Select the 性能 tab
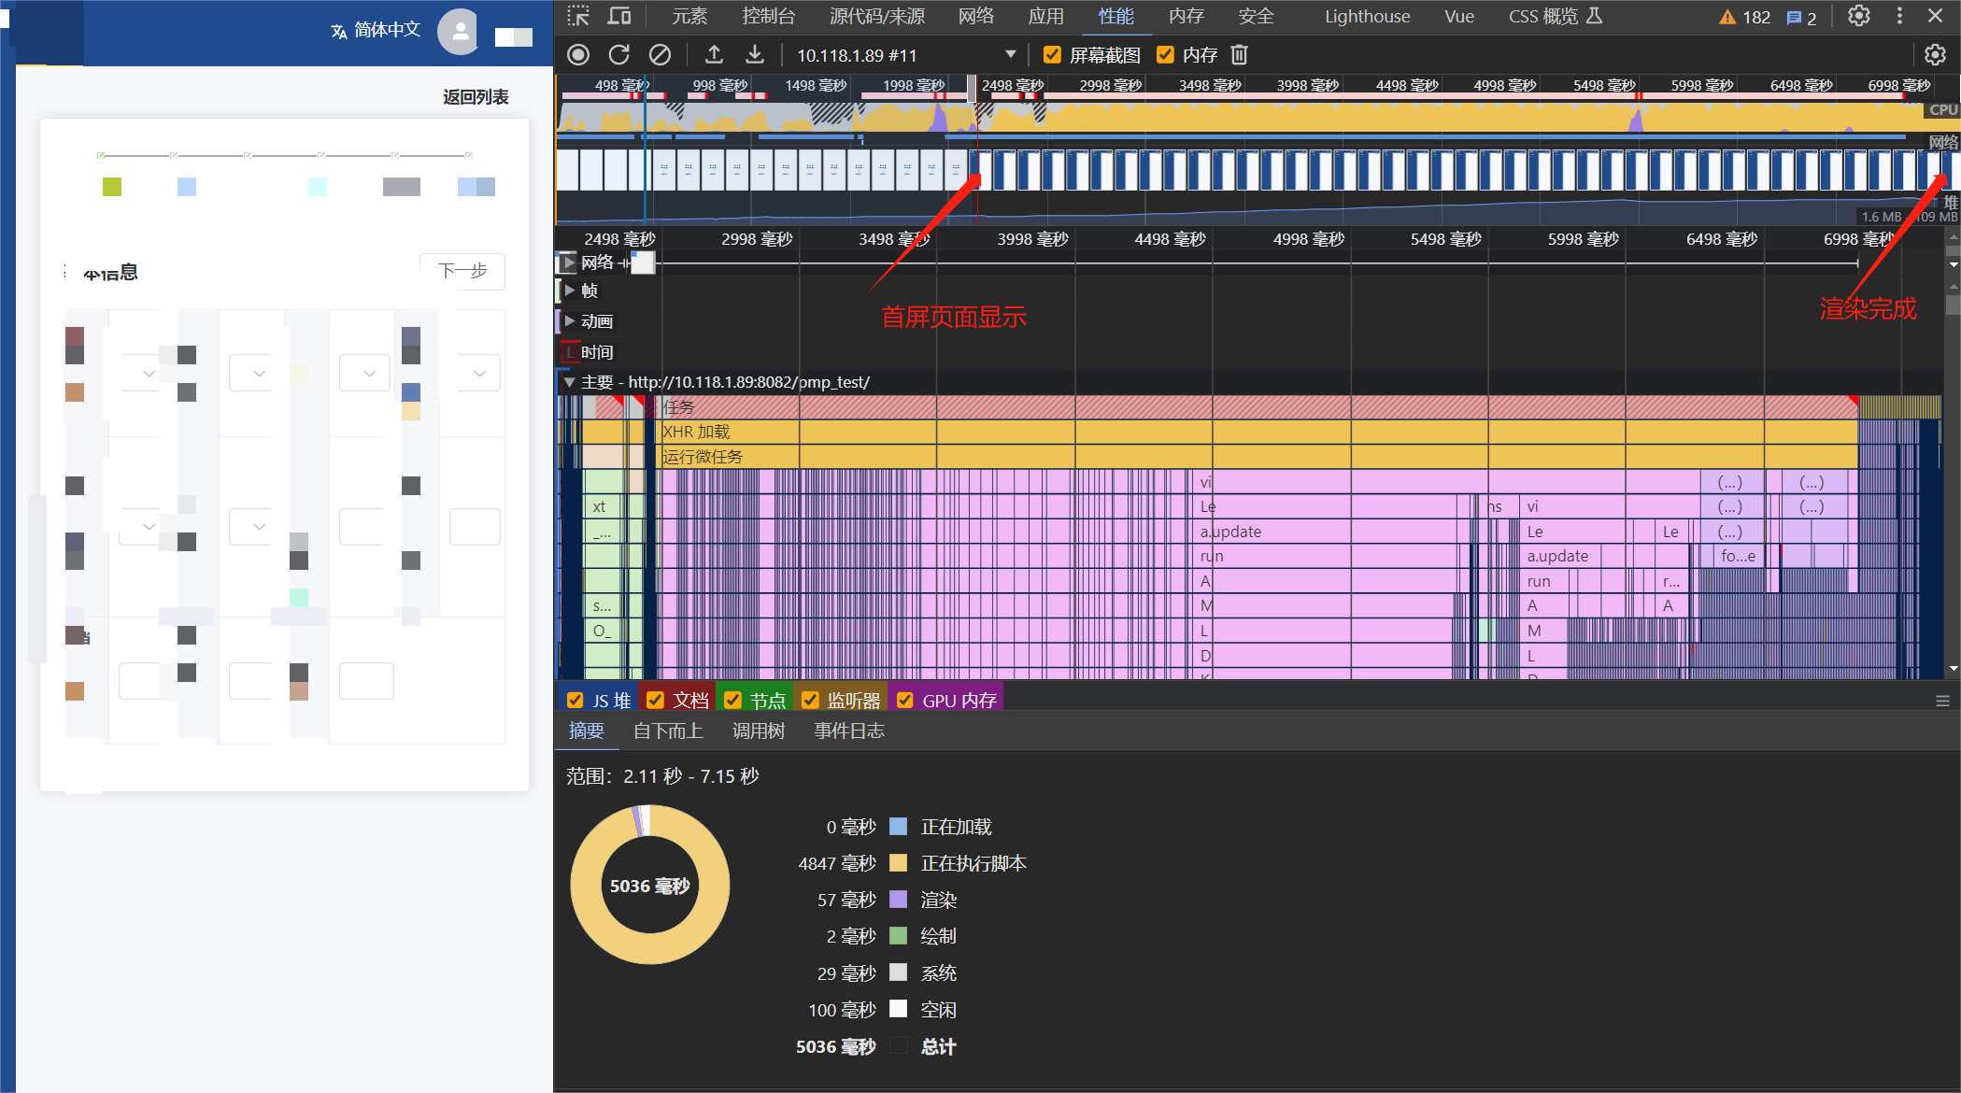The width and height of the screenshot is (1961, 1093). pyautogui.click(x=1116, y=16)
